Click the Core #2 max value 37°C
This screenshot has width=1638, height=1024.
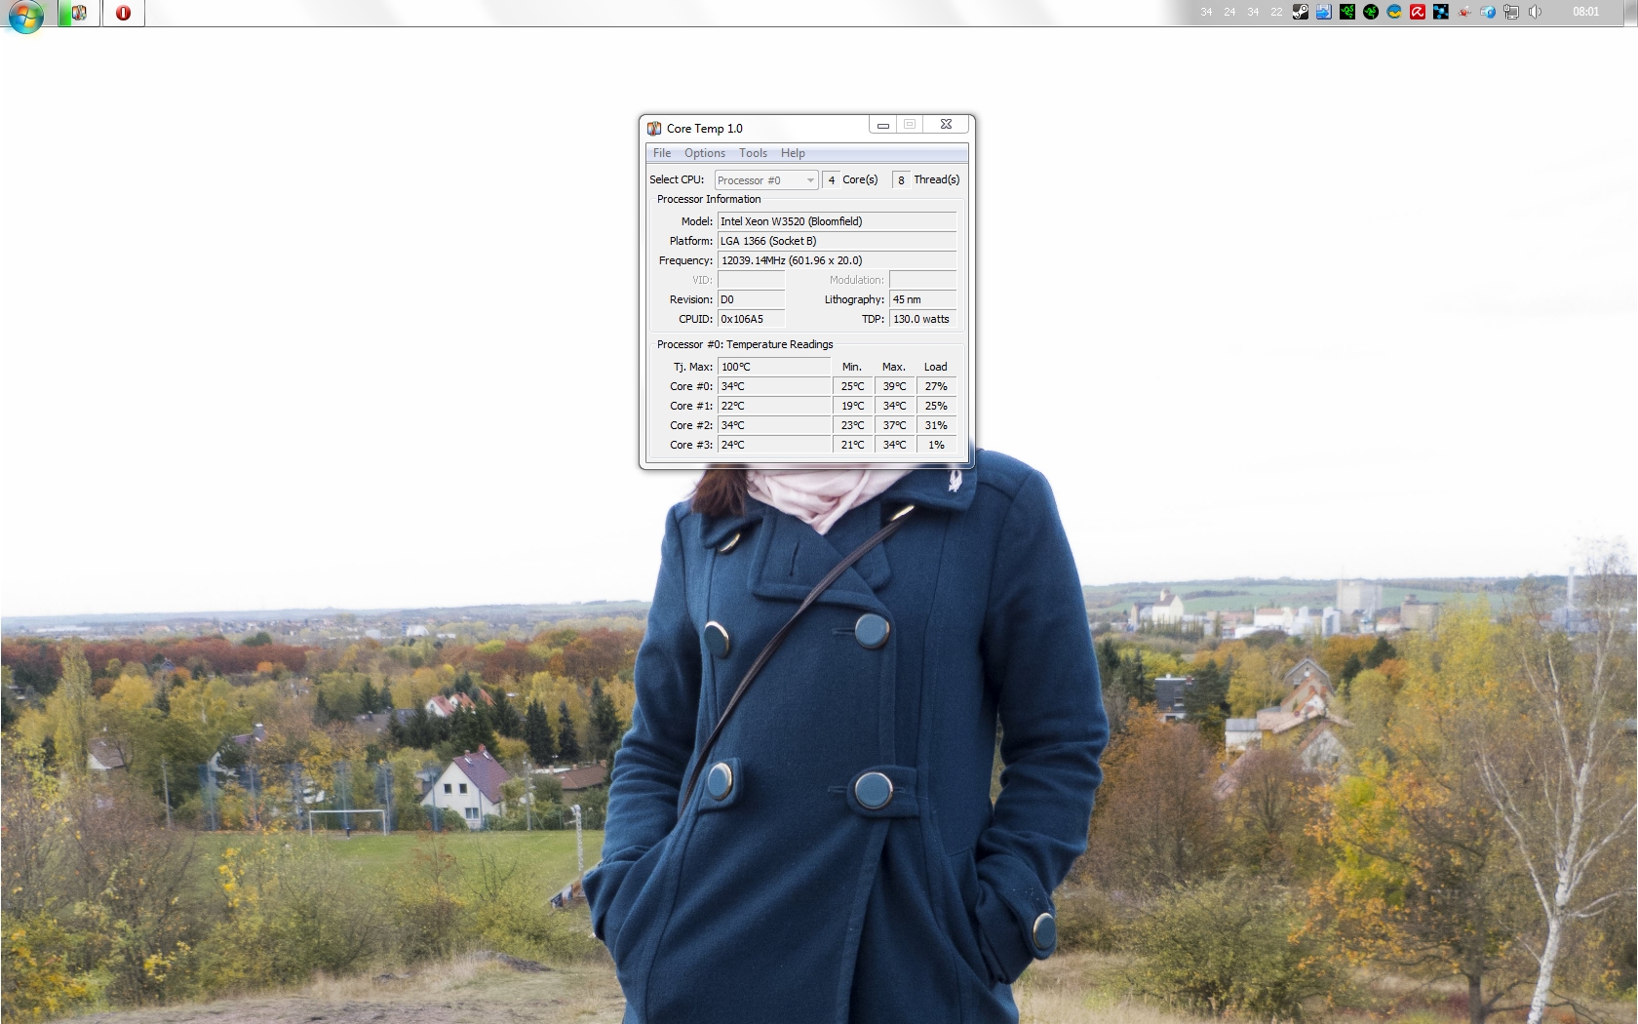click(x=894, y=425)
